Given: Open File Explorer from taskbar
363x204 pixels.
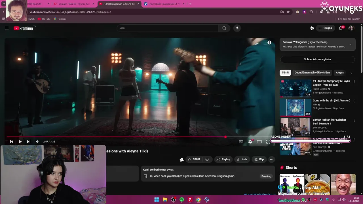Looking at the screenshot, I should tap(165, 199).
